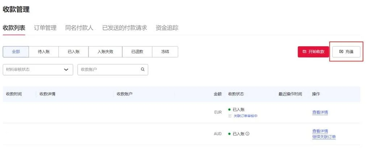Click the document icon beside 关联订单审核中

click(230, 116)
